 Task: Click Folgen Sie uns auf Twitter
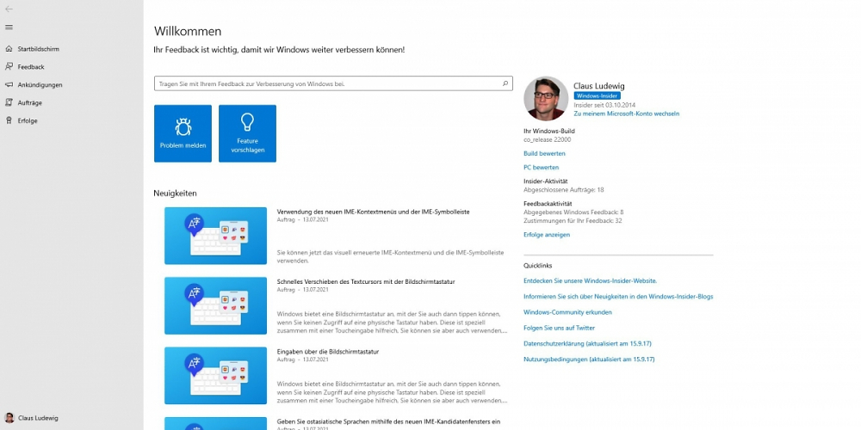click(559, 328)
